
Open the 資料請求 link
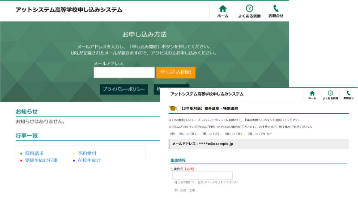(34, 153)
